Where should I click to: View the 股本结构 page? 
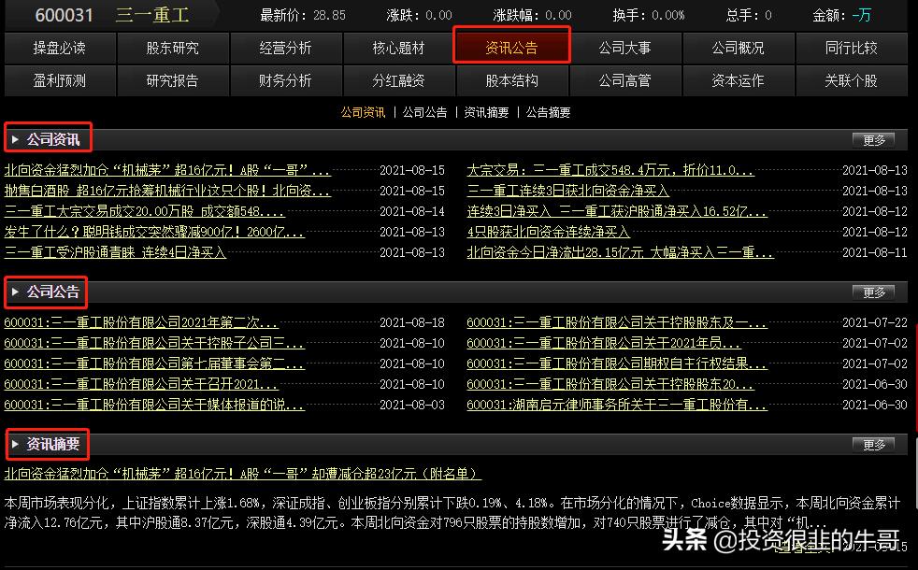(512, 81)
